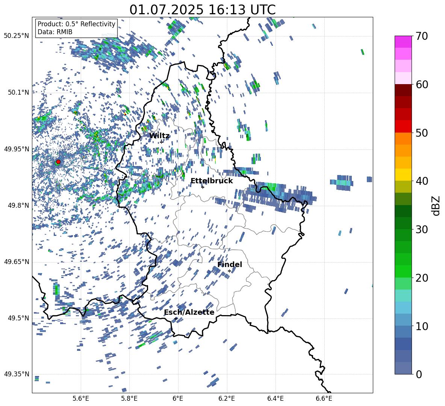Click the 6.6°E longitude tick label

click(x=324, y=398)
